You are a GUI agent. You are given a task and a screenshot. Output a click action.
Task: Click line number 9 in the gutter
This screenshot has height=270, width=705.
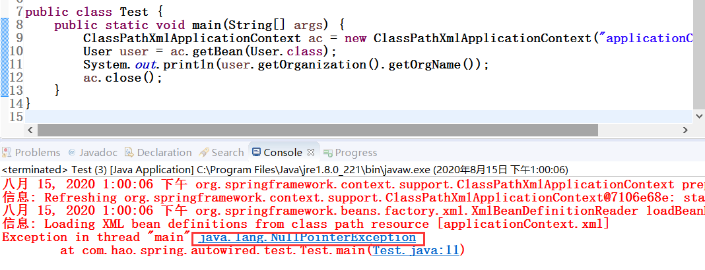point(19,38)
